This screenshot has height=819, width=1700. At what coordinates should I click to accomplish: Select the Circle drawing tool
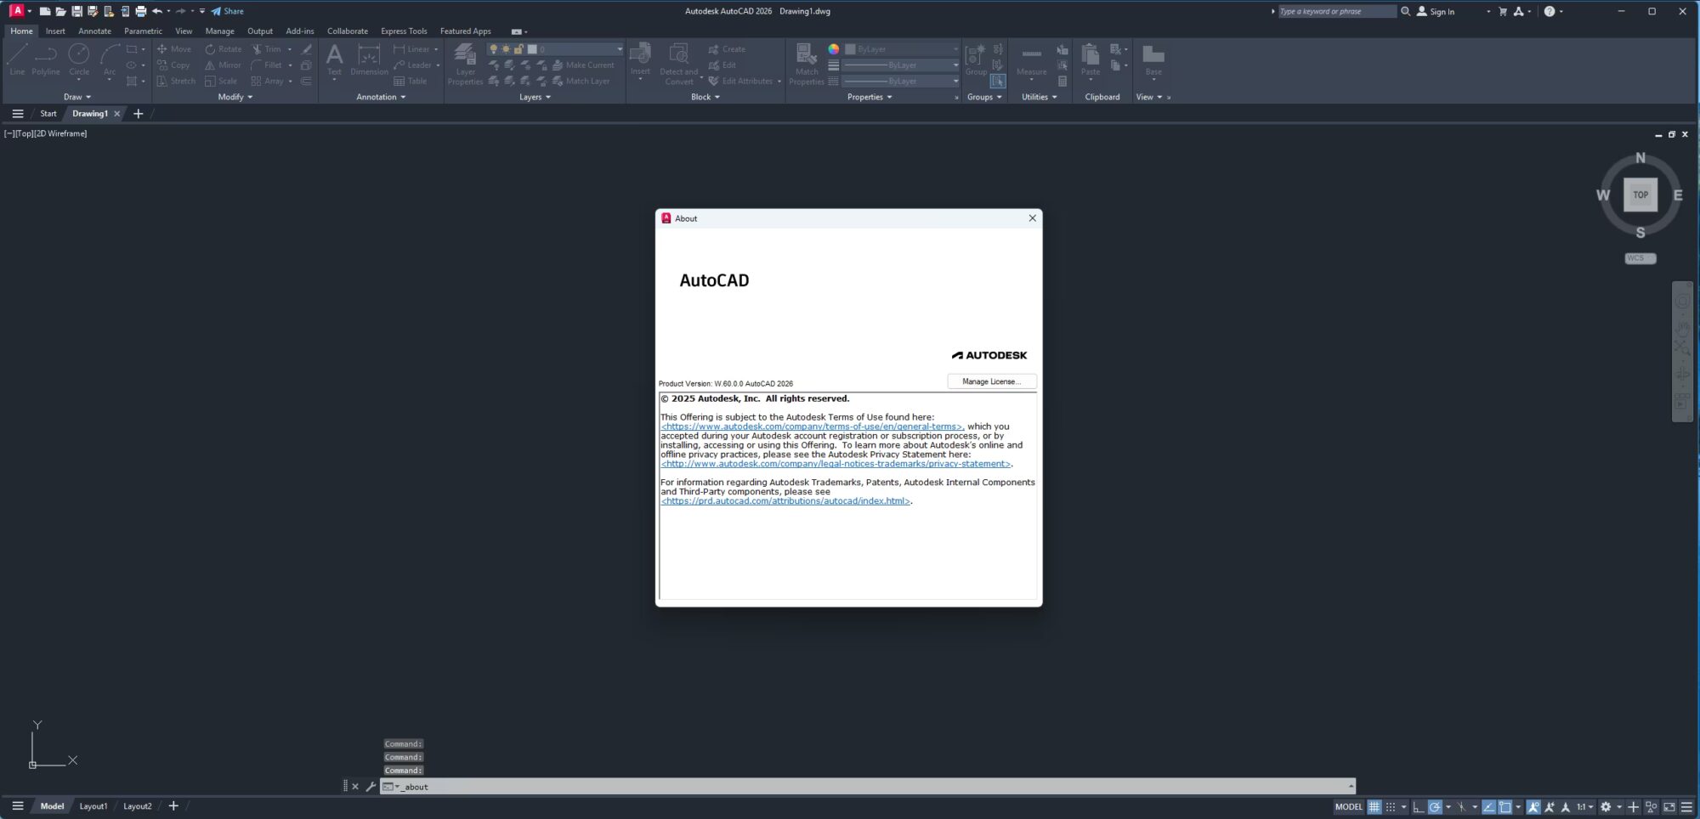coord(79,56)
